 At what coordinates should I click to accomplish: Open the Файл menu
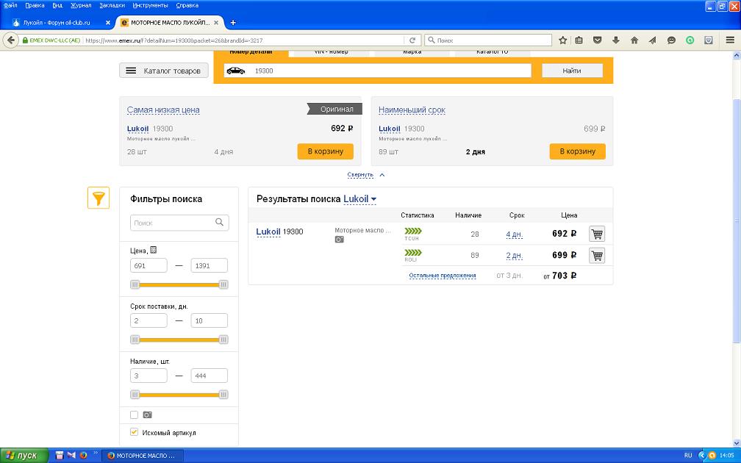[10, 6]
